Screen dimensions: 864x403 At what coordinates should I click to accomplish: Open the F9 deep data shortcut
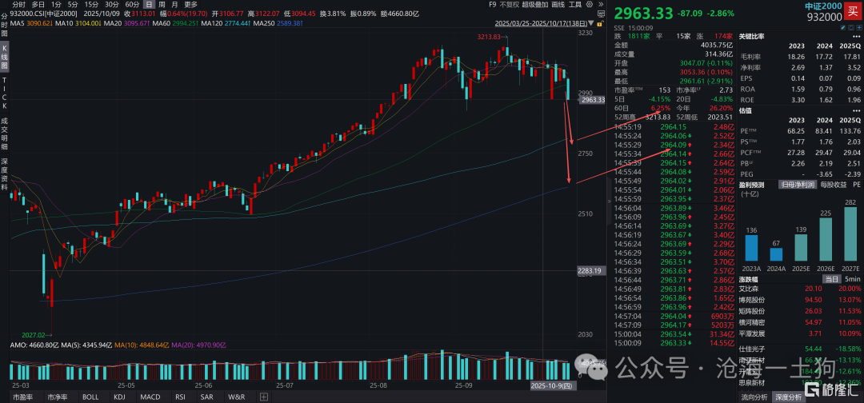[x=491, y=4]
